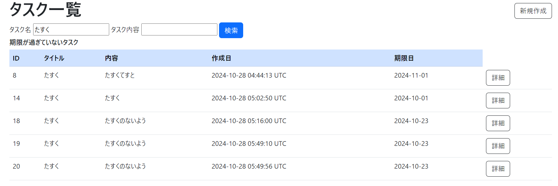The height and width of the screenshot is (186, 558).
Task: Open 詳細 for task ID 18
Action: (498, 123)
